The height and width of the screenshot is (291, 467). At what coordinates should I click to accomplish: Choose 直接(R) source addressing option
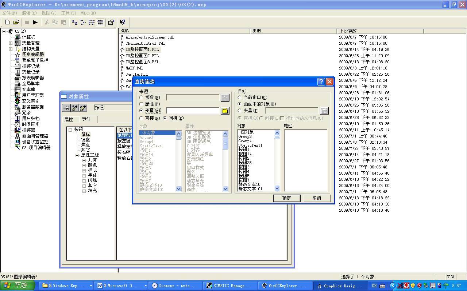142,118
